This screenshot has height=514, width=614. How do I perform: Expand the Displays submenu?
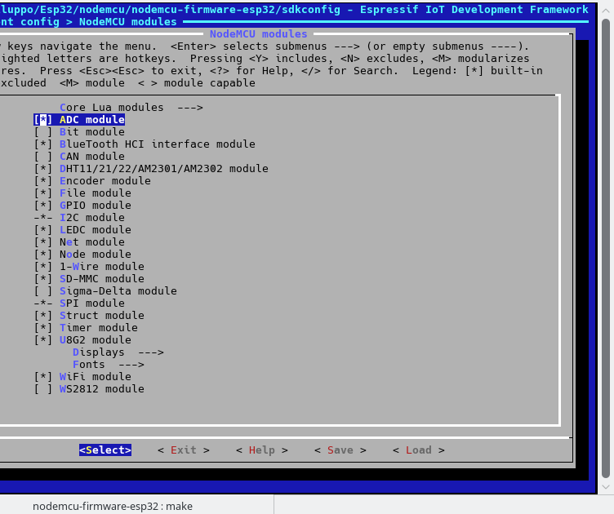[118, 352]
